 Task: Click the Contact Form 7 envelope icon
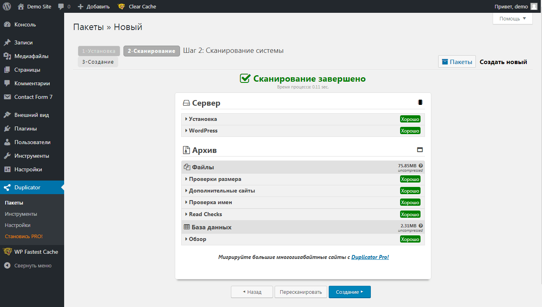point(7,97)
